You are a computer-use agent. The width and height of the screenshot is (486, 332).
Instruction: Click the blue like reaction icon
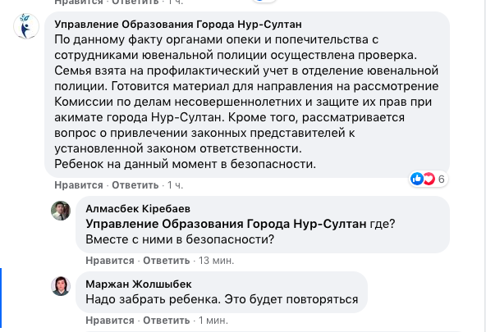[417, 179]
